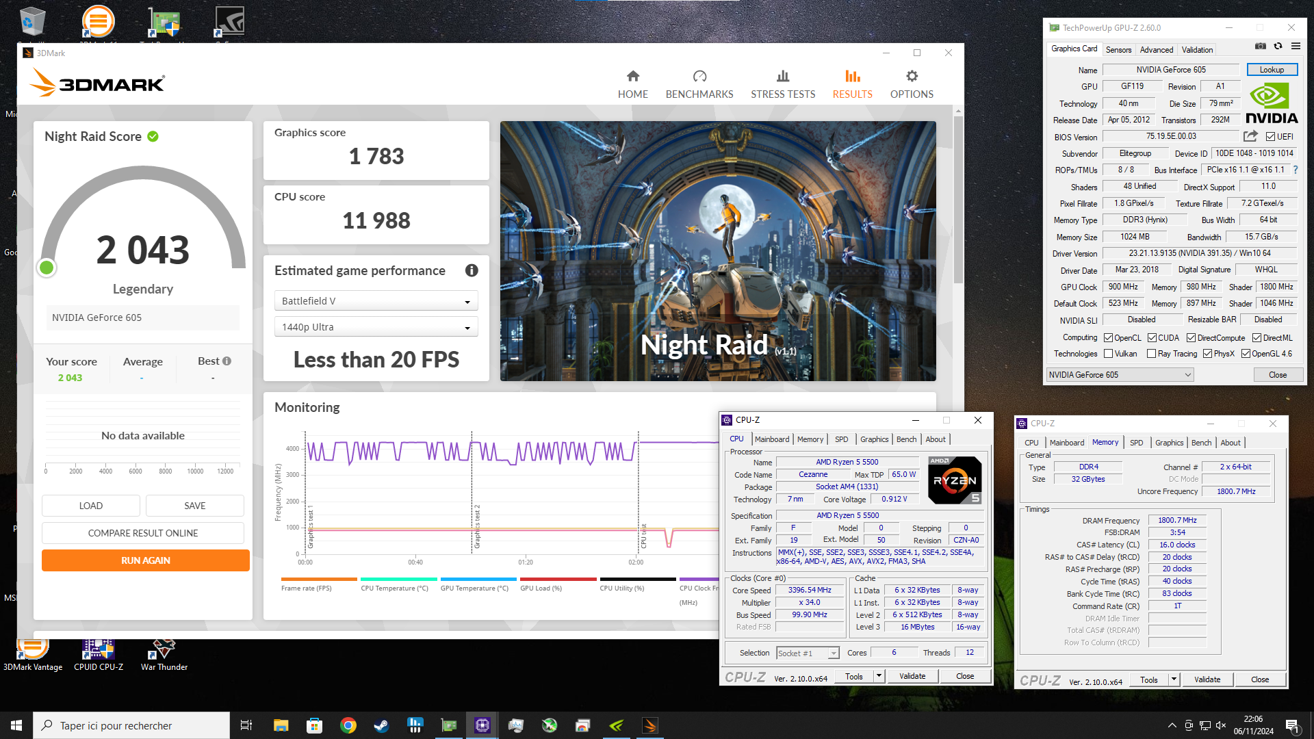Screen dimensions: 1314x739
Task: Open OPTIONS gear in 3DMark
Action: click(x=911, y=84)
